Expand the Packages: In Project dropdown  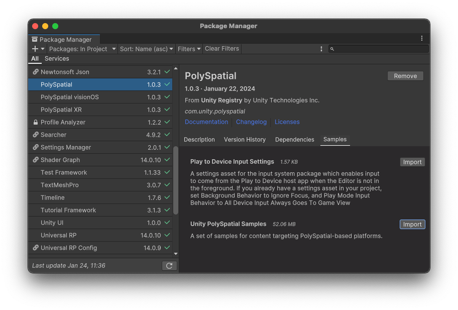click(82, 49)
